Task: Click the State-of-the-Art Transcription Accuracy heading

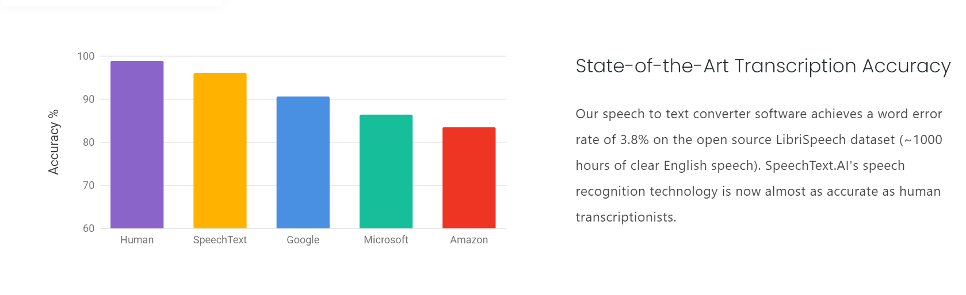Action: pyautogui.click(x=763, y=67)
